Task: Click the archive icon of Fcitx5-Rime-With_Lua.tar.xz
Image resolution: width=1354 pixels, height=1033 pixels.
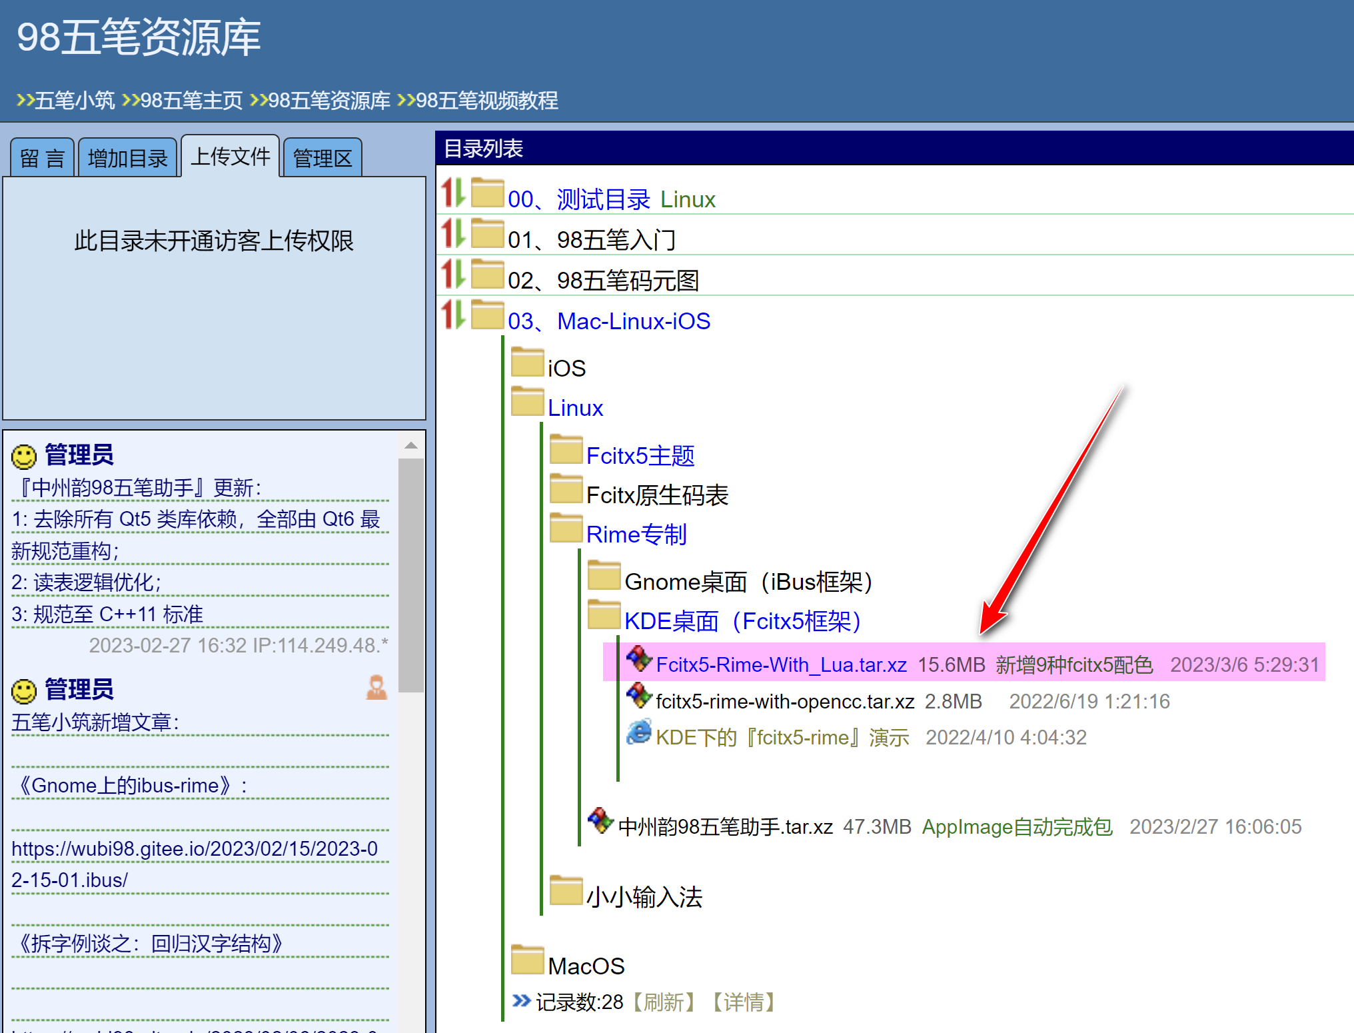Action: tap(639, 659)
